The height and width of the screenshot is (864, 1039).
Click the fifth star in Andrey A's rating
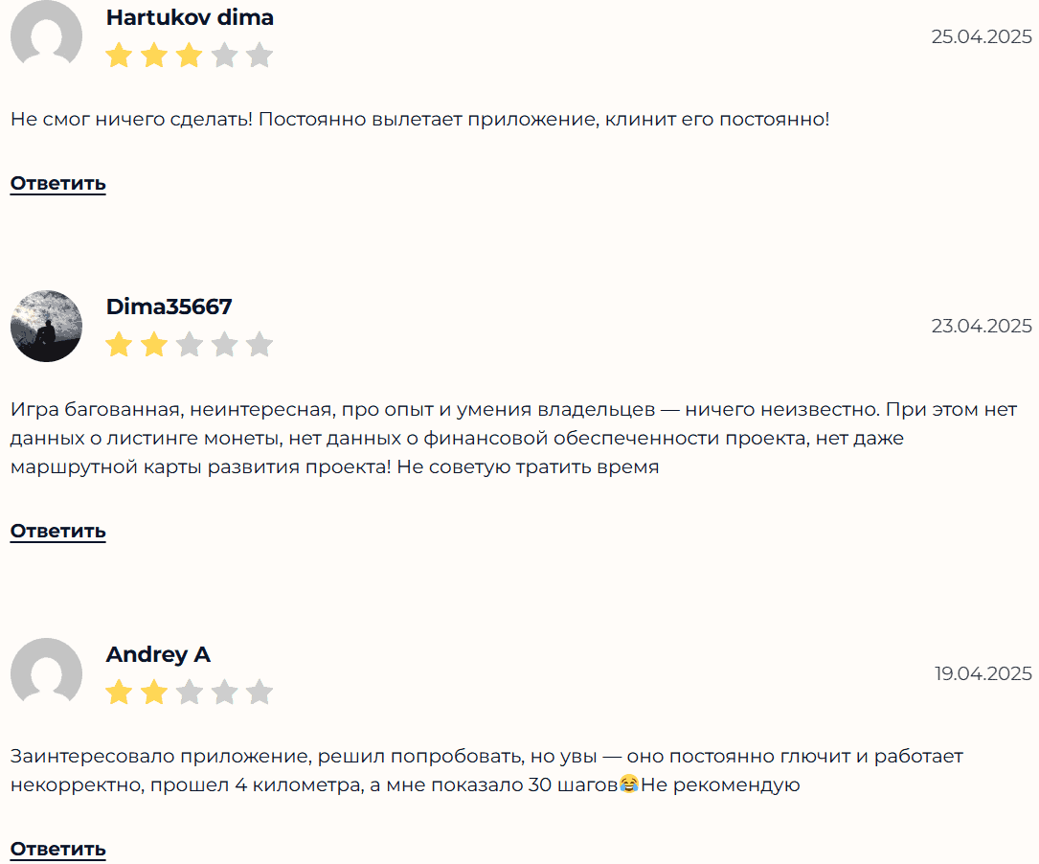pos(260,693)
